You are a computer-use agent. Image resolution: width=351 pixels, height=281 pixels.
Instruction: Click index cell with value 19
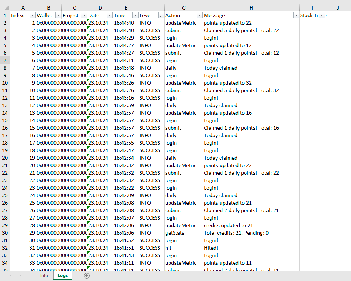click(23, 158)
